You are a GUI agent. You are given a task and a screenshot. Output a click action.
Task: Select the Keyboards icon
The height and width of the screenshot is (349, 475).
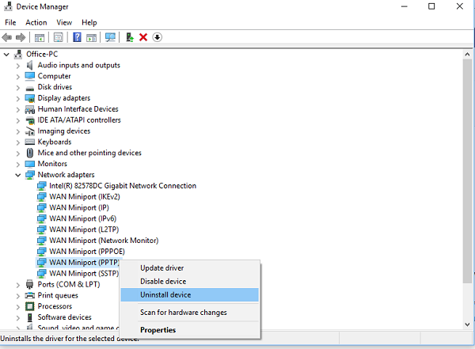(x=30, y=142)
